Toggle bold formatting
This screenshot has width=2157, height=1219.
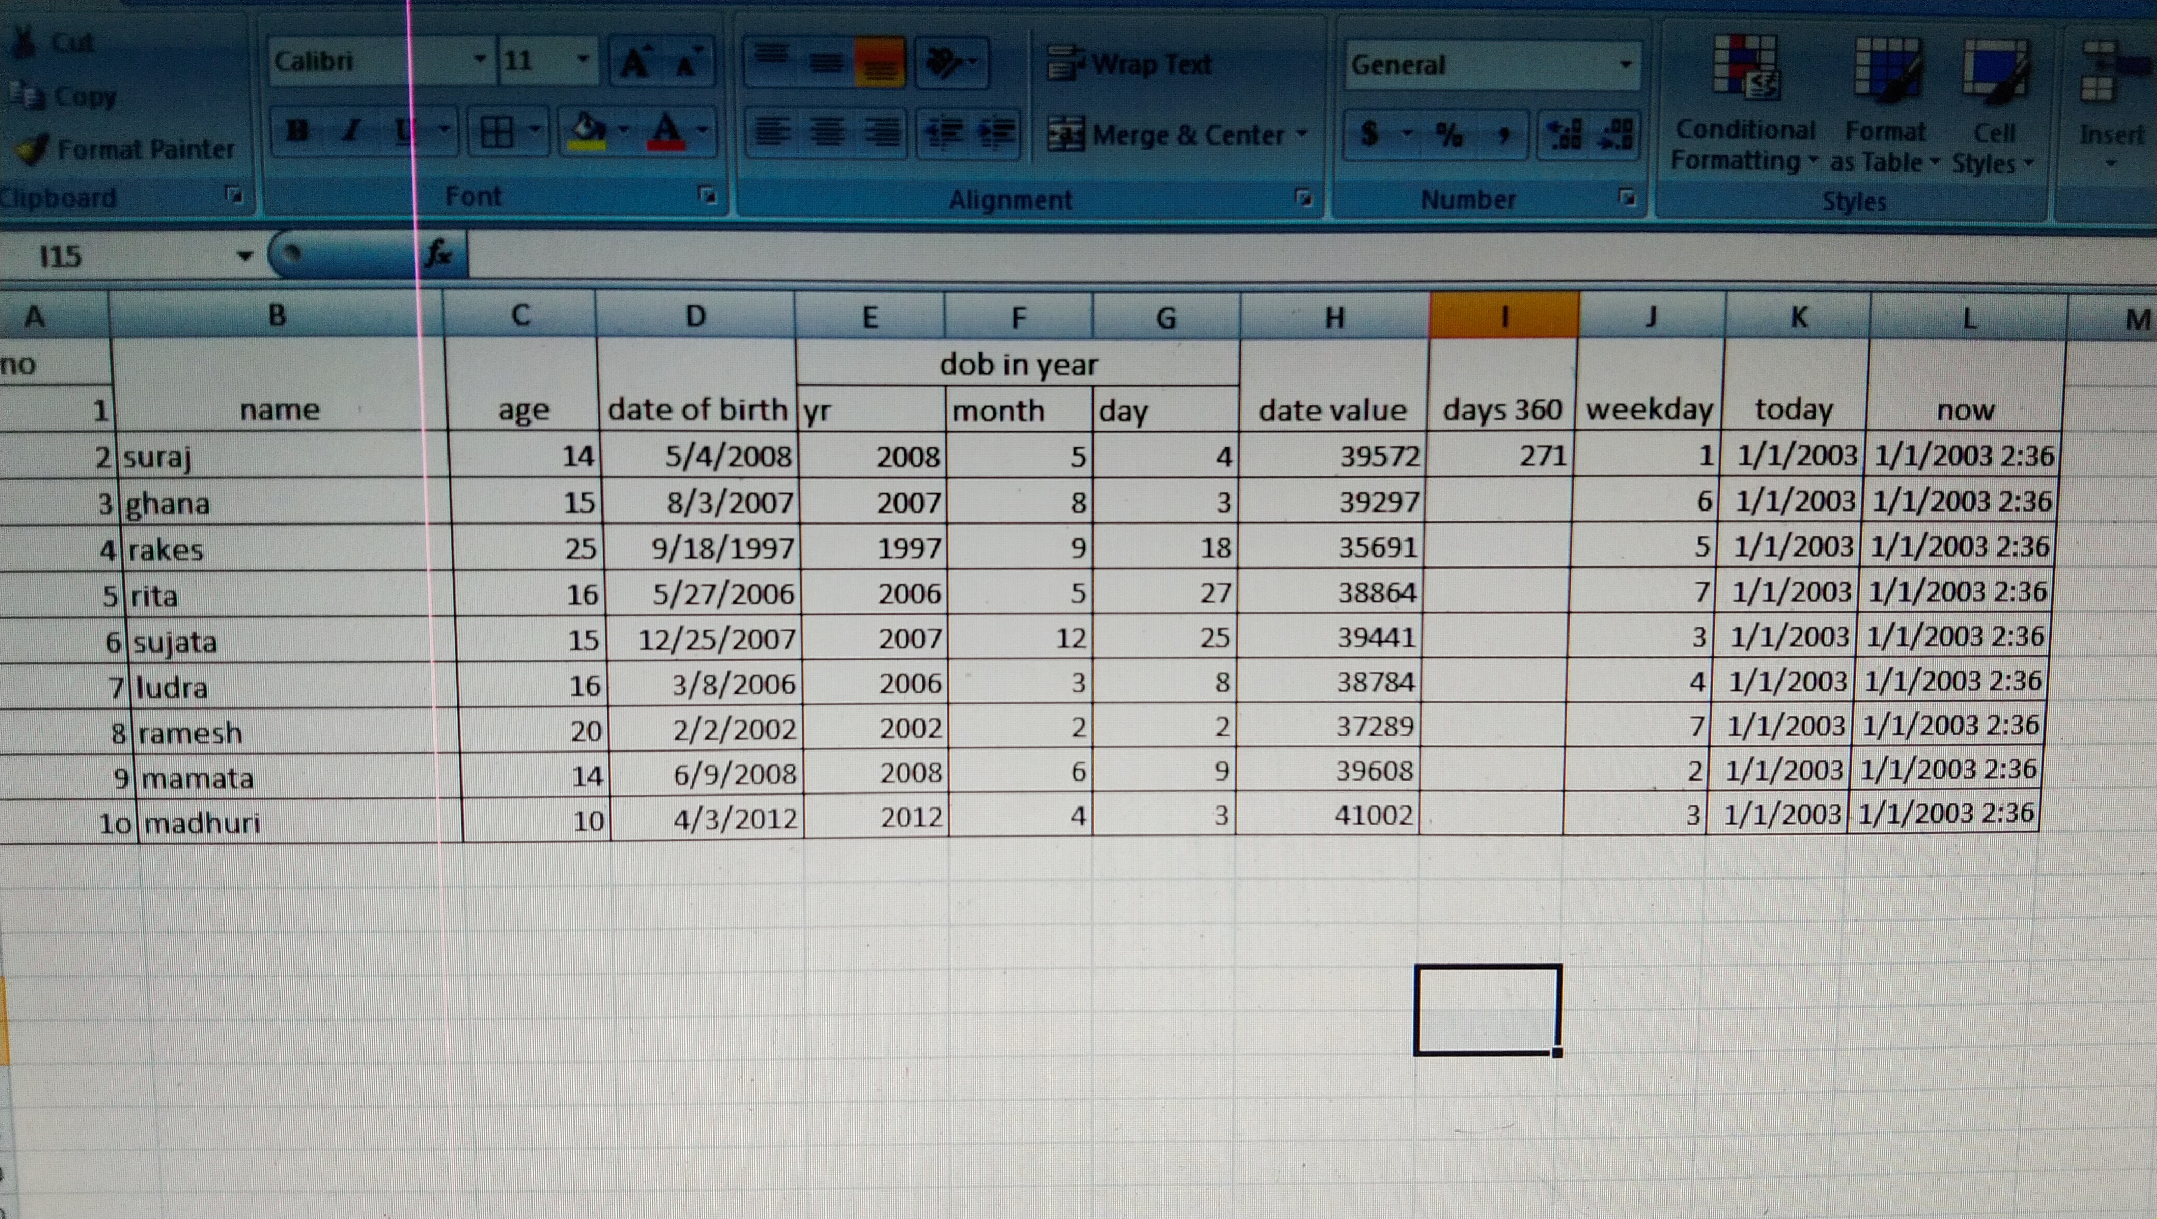297,132
